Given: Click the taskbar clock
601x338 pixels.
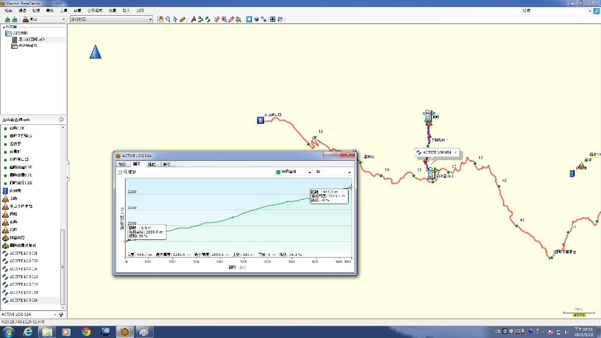Looking at the screenshot, I should pyautogui.click(x=583, y=332).
